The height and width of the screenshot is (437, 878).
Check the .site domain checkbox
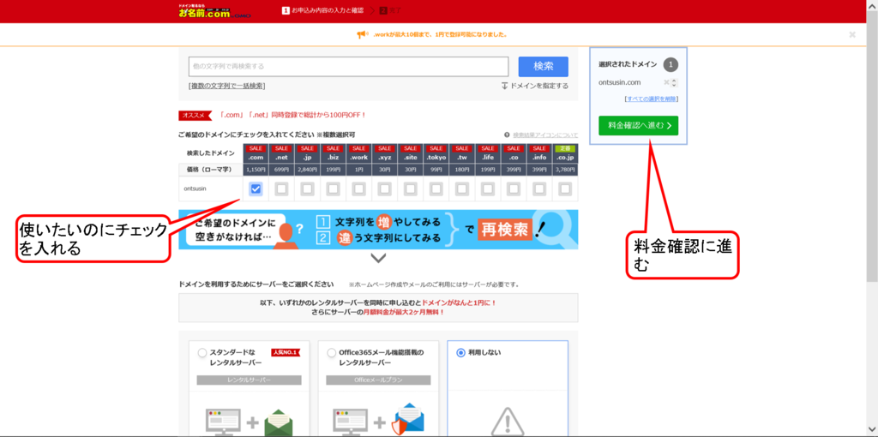click(411, 189)
